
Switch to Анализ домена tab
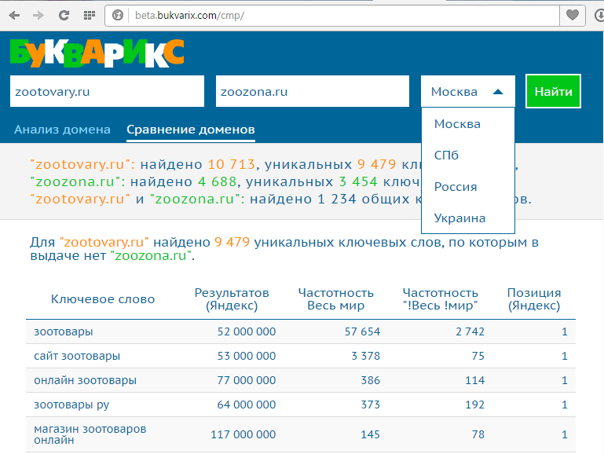62,130
